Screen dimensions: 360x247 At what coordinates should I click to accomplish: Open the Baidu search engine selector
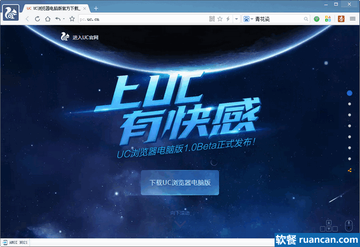click(248, 19)
